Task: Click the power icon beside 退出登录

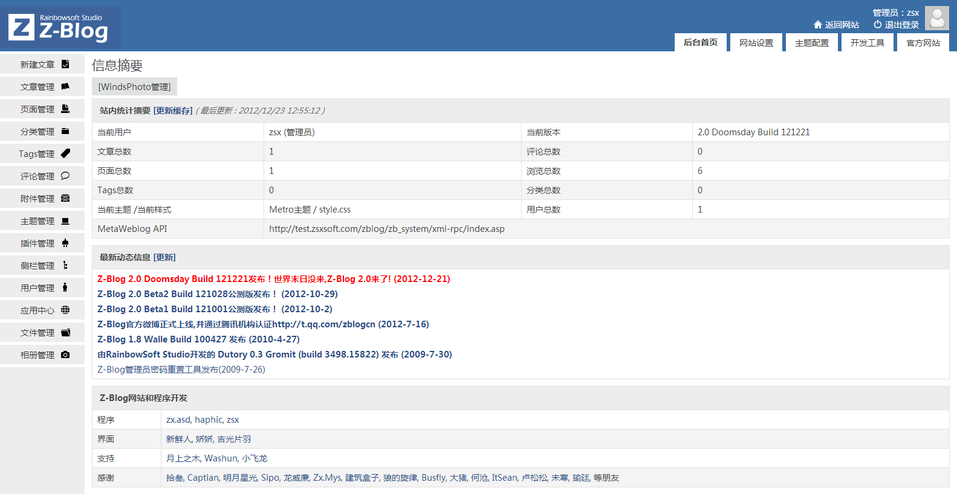Action: point(878,24)
